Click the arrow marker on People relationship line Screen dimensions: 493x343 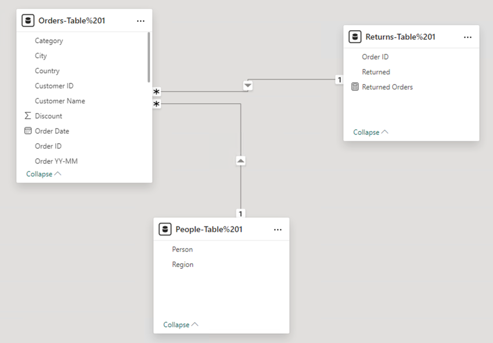point(240,160)
